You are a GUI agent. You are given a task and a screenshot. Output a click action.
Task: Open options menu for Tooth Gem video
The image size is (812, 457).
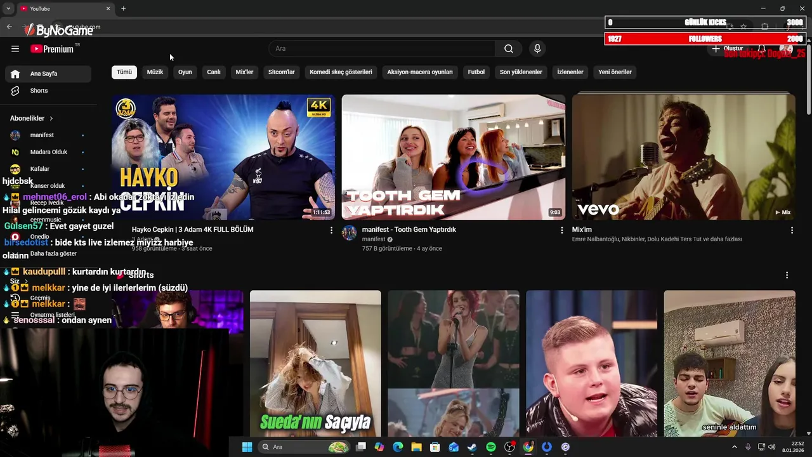point(561,230)
